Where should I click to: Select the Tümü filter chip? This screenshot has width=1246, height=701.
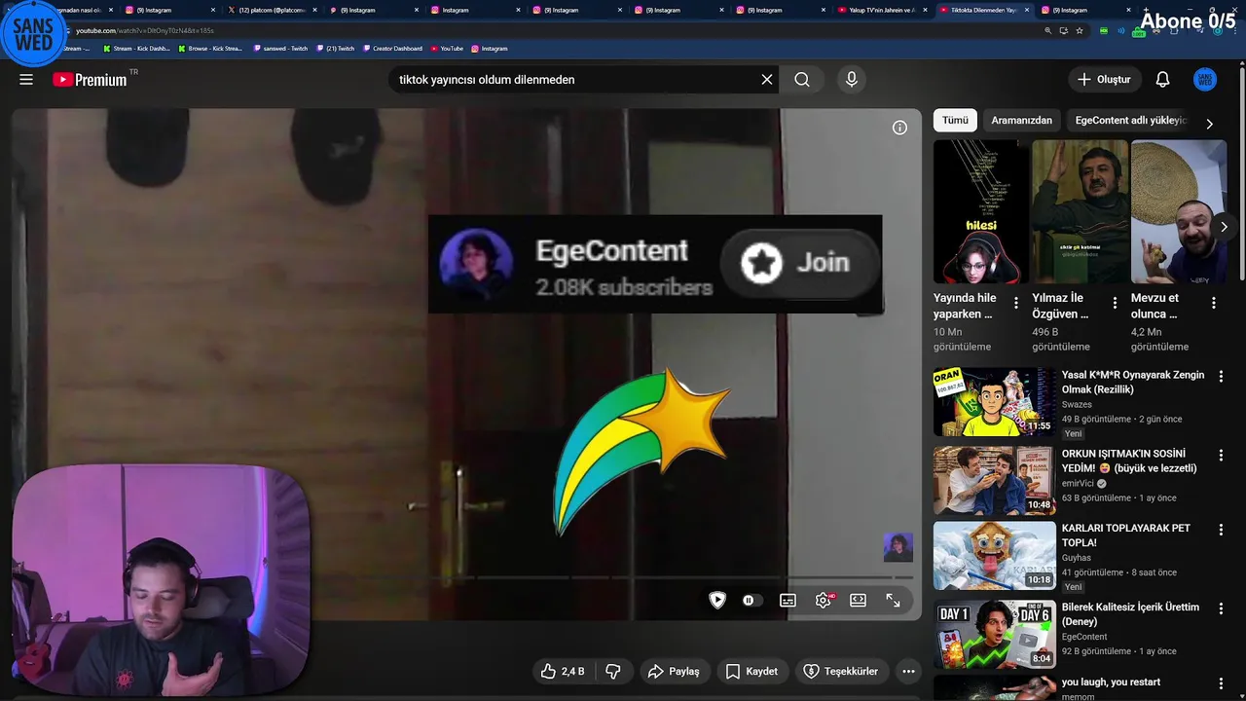(955, 120)
